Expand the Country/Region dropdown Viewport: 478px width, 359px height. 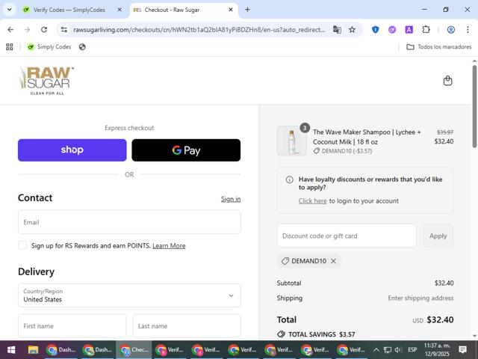(x=129, y=295)
